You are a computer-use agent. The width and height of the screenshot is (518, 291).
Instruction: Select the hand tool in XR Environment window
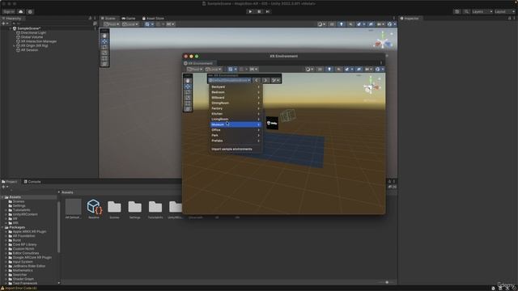188,81
